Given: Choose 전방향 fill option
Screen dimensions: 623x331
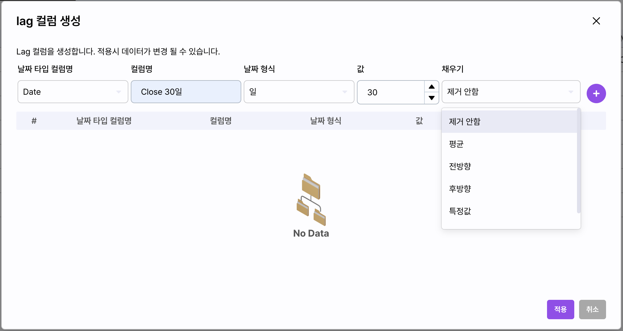Looking at the screenshot, I should (509, 166).
